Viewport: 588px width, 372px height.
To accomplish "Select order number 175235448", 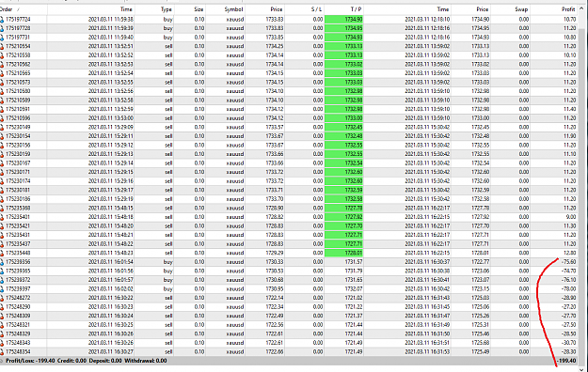I will click(19, 253).
